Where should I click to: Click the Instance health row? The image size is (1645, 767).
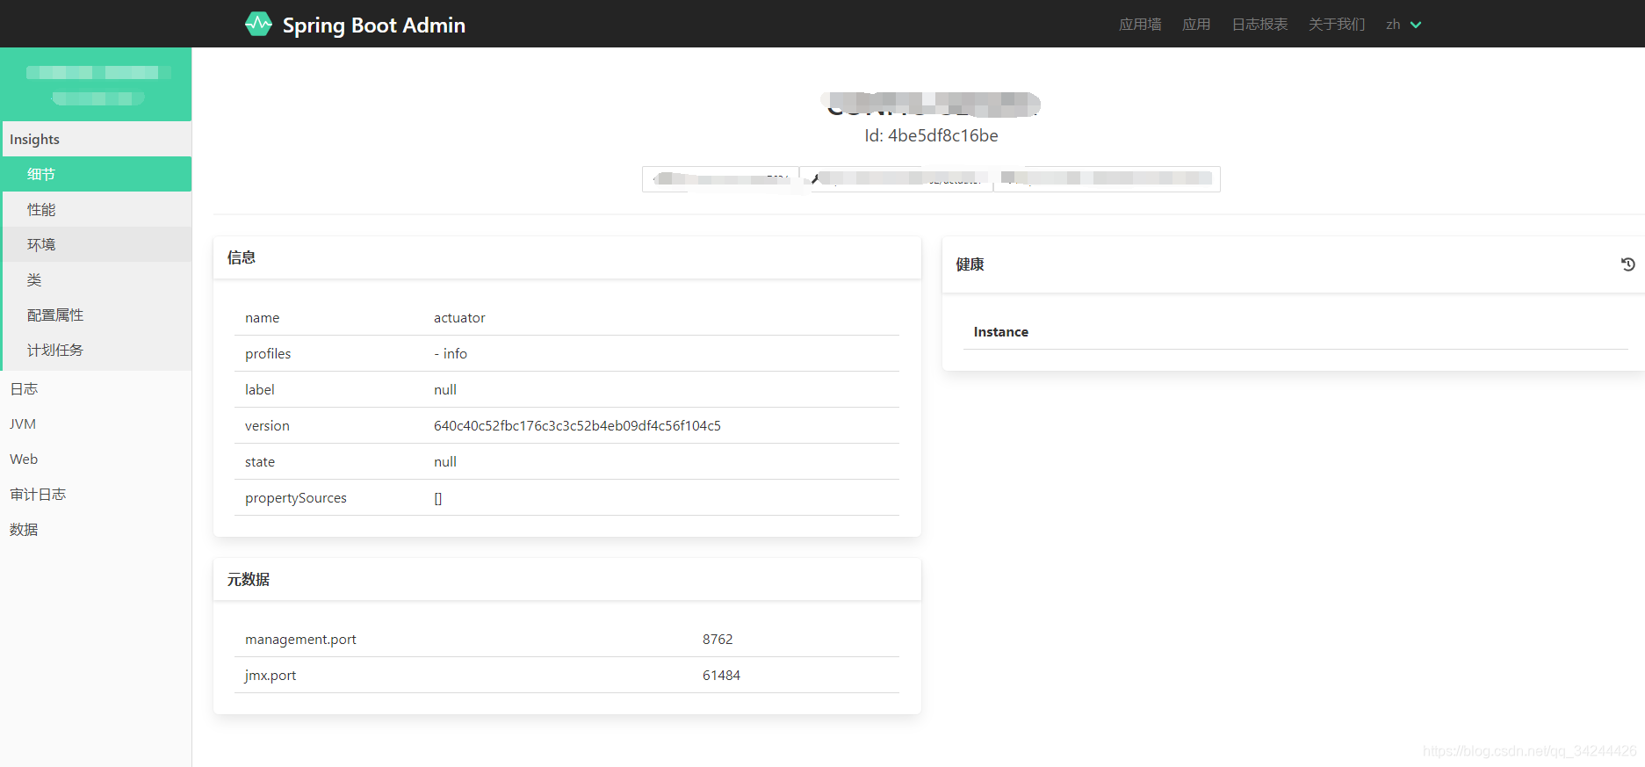(1295, 332)
